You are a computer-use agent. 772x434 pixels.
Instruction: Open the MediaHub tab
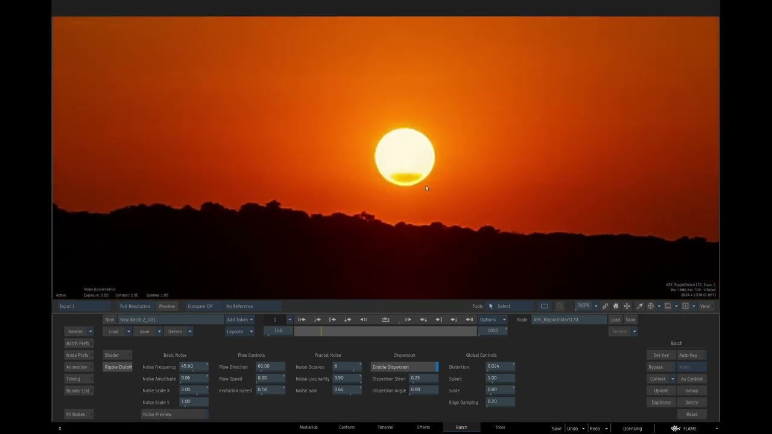(308, 427)
